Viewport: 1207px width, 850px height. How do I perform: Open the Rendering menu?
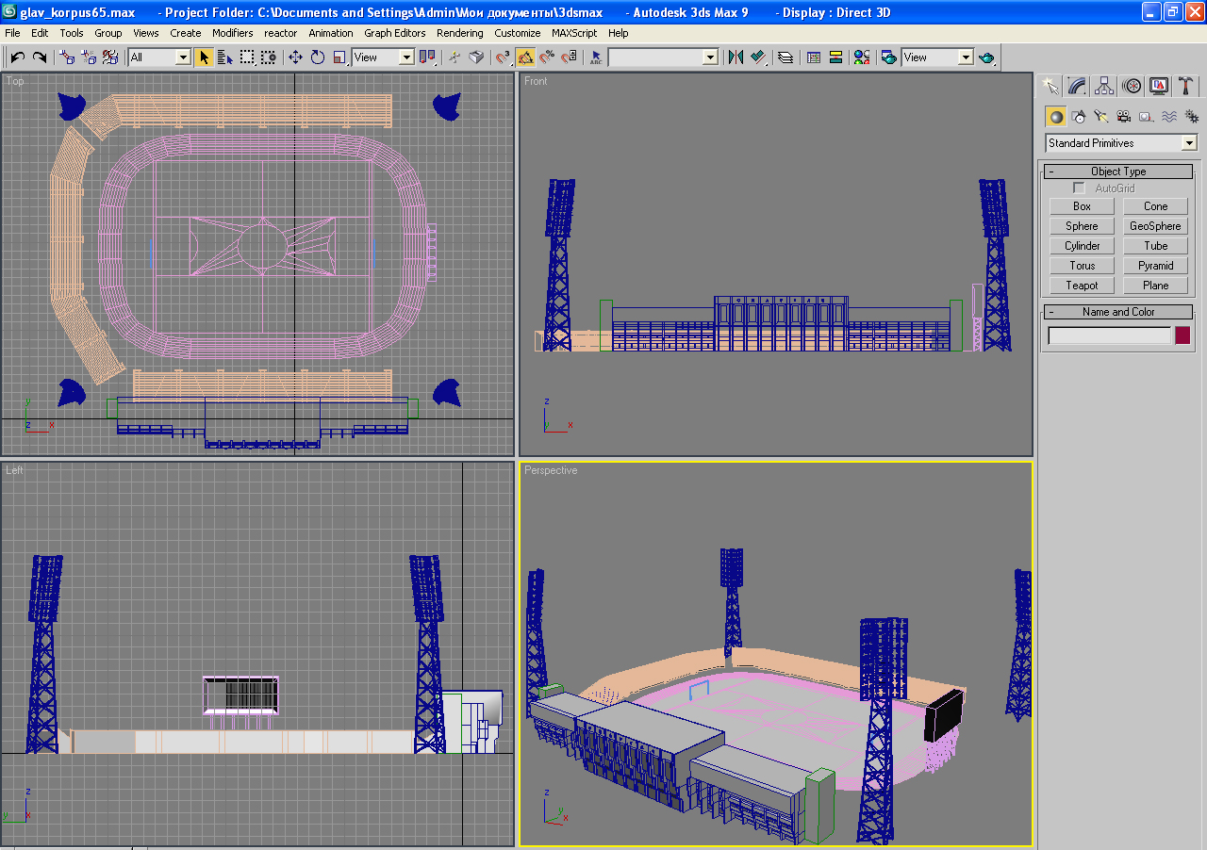pyautogui.click(x=459, y=33)
